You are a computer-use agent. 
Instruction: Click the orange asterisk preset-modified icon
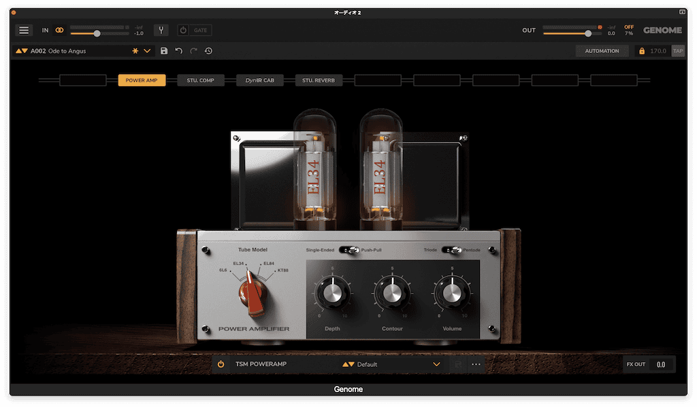135,51
